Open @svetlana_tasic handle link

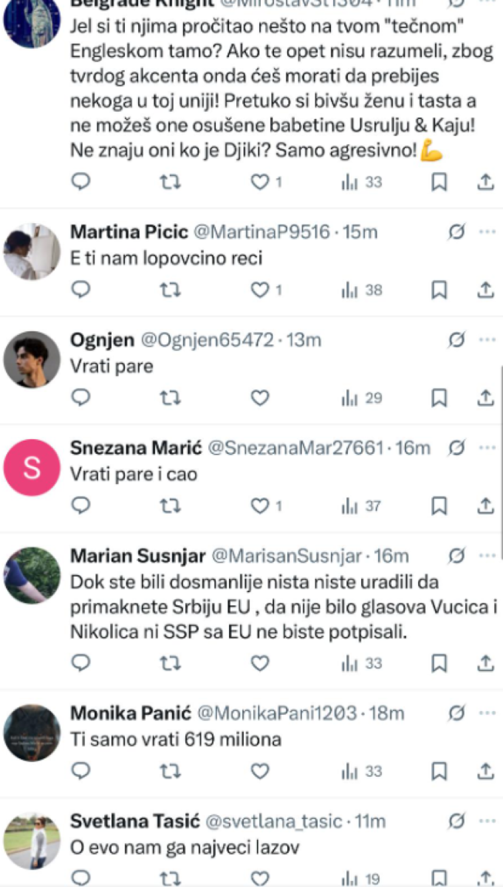pyautogui.click(x=274, y=821)
